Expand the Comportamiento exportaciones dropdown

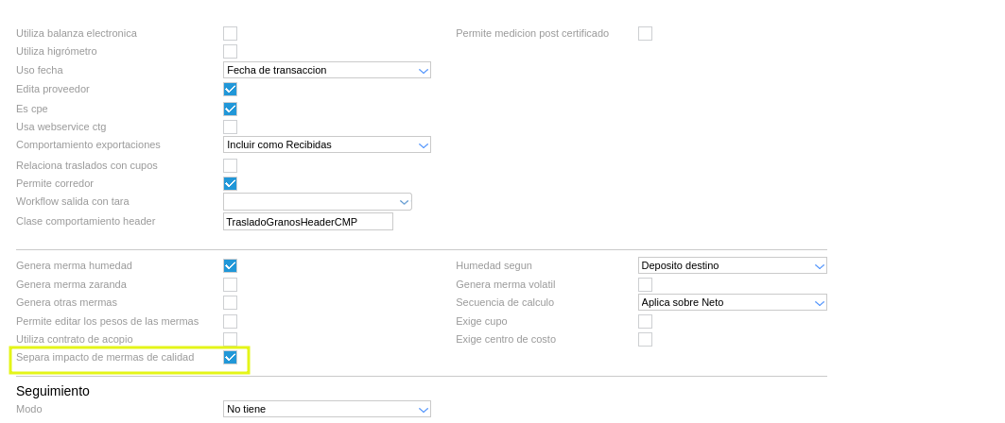[x=327, y=144]
